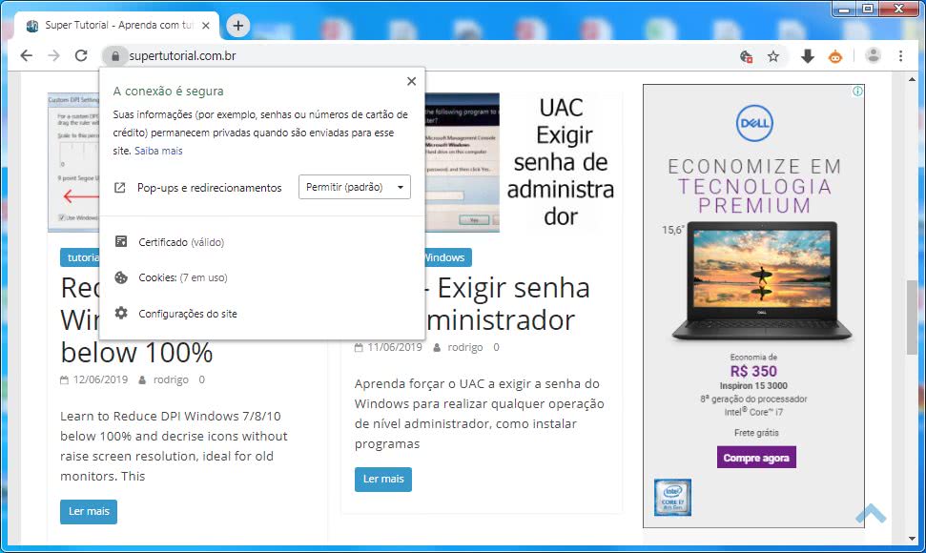Click the orange robot extension icon
Viewport: 926px width, 553px height.
(835, 56)
